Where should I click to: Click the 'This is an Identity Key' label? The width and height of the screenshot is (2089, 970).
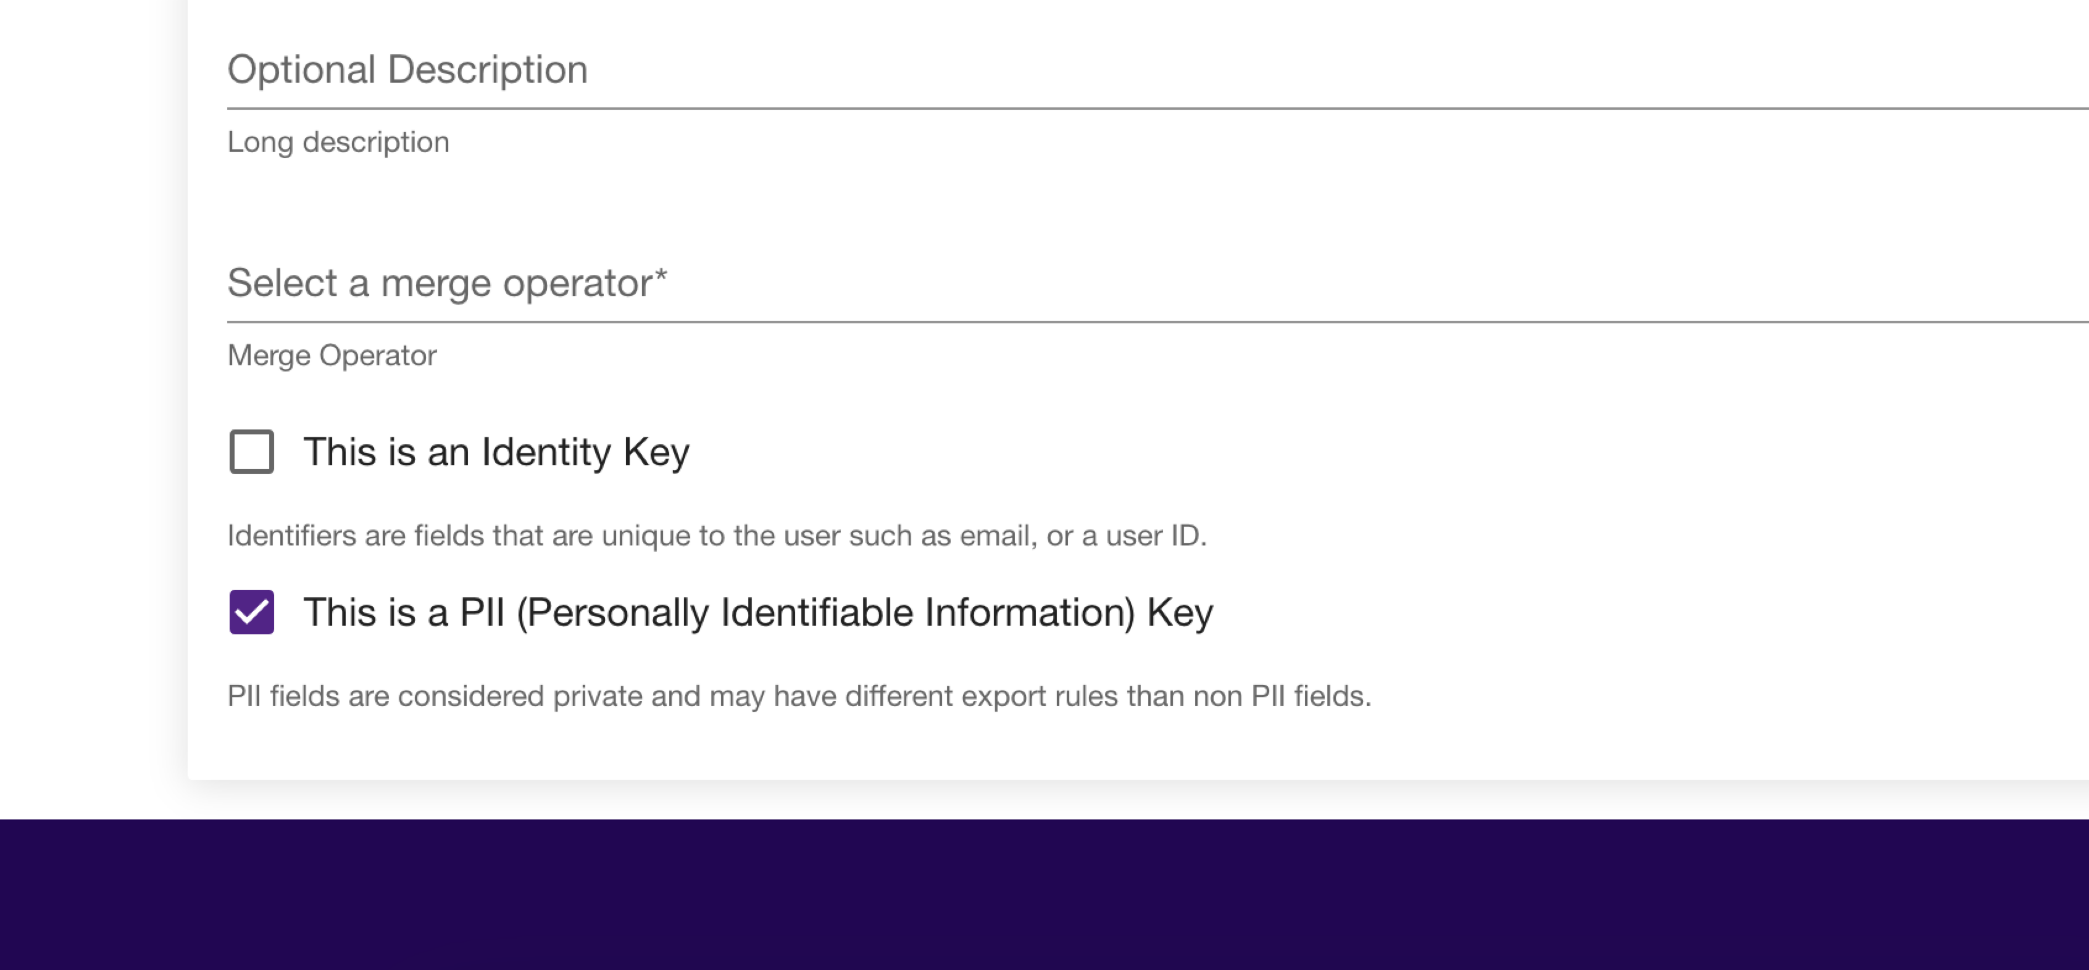[496, 451]
